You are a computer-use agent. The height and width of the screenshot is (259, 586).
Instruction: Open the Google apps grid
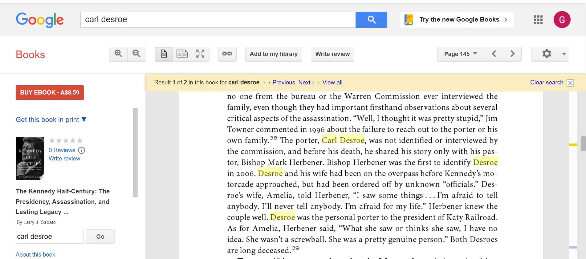click(538, 20)
